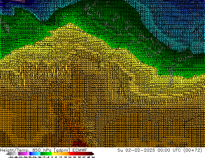Click the red hot spot at the map bottom
205x158 pixels.
tap(80, 143)
